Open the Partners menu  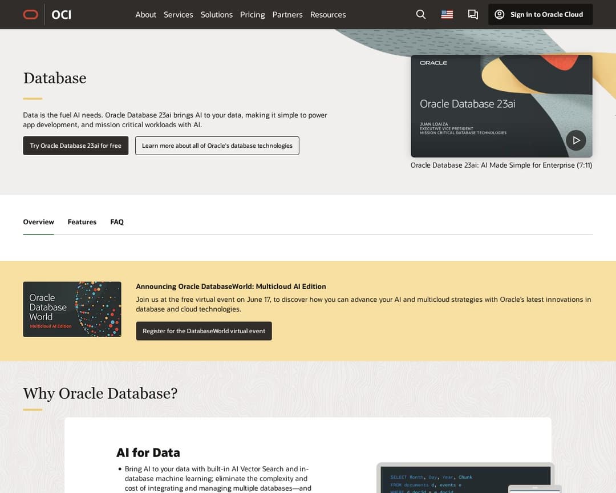pos(287,14)
